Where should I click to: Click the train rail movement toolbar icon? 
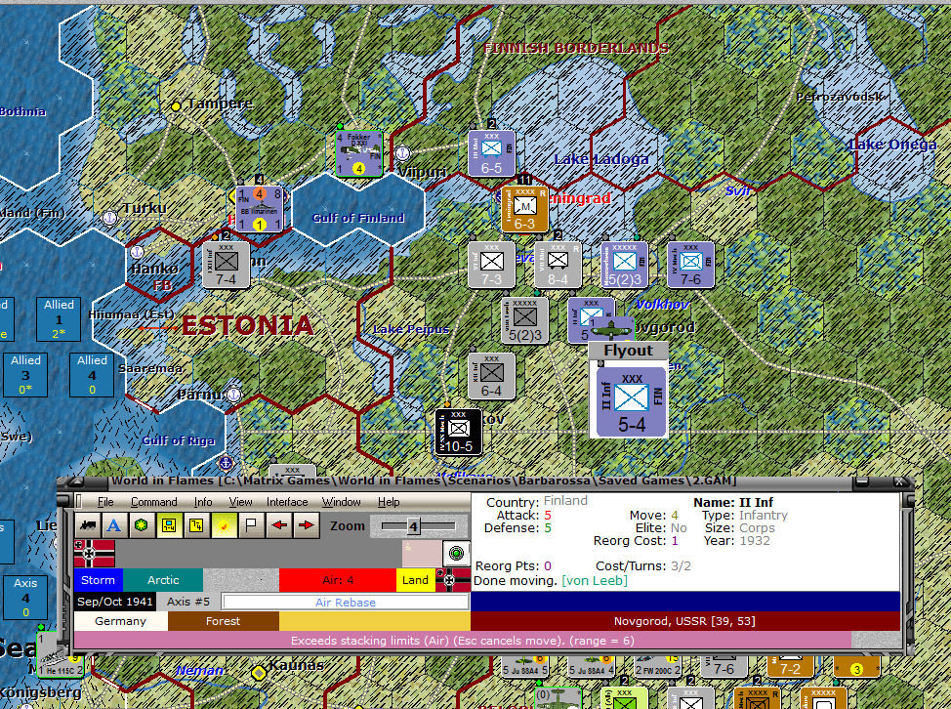point(87,525)
